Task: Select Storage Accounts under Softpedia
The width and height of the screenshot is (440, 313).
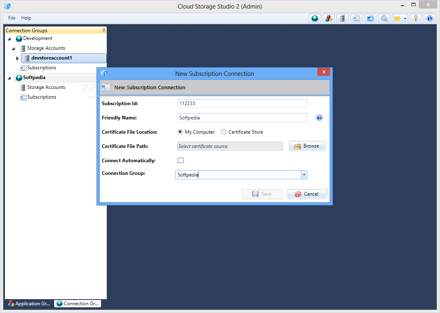Action: click(x=46, y=87)
